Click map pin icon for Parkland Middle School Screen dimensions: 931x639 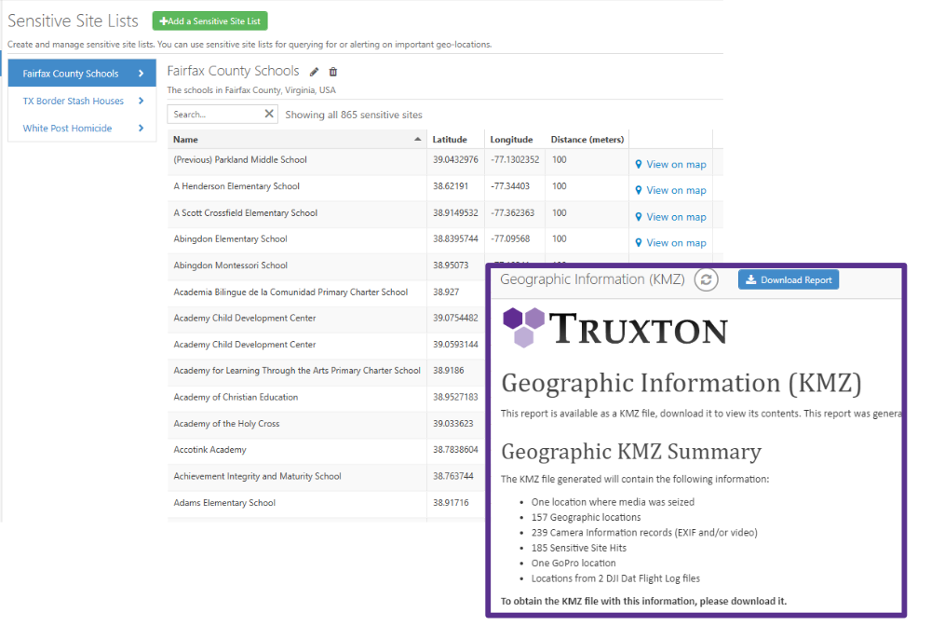pos(639,164)
